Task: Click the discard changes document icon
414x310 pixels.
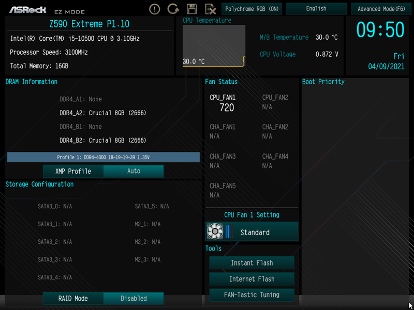Action: [x=211, y=9]
